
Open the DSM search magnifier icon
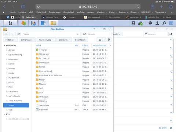click(x=164, y=23)
